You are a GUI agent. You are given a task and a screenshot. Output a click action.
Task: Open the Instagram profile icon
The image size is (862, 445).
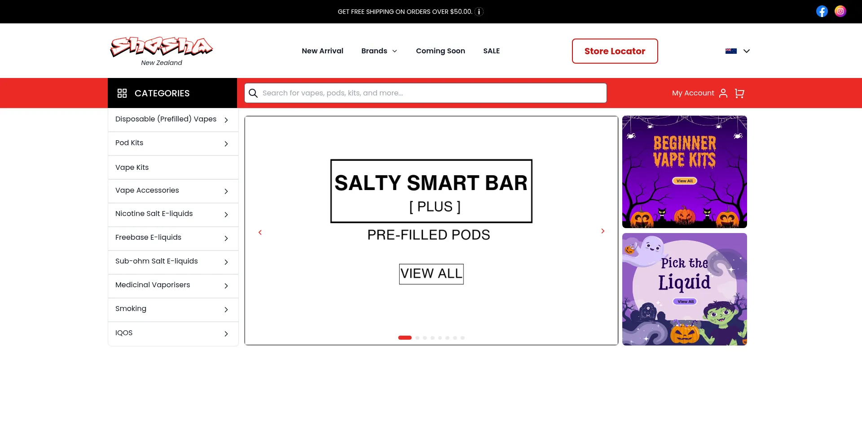tap(840, 11)
